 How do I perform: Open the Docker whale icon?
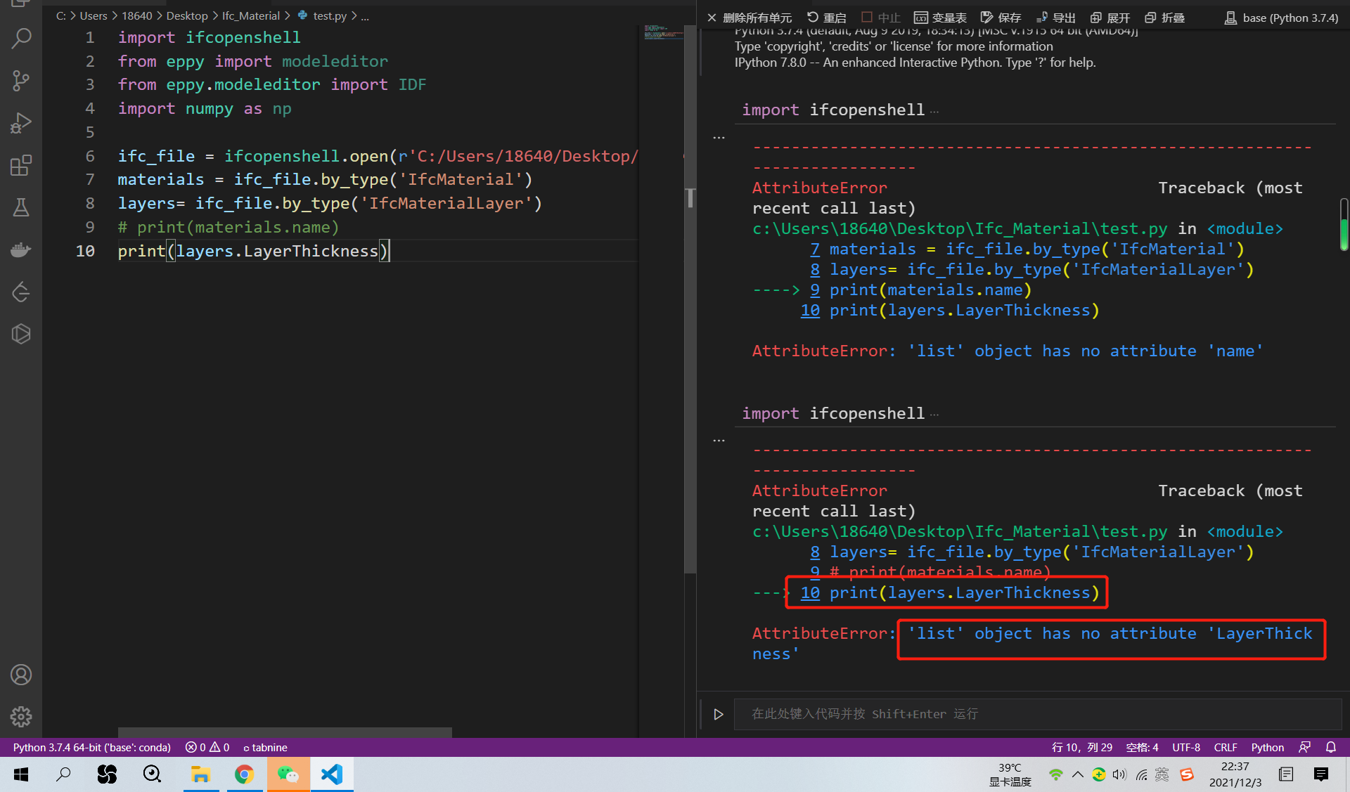(x=21, y=250)
